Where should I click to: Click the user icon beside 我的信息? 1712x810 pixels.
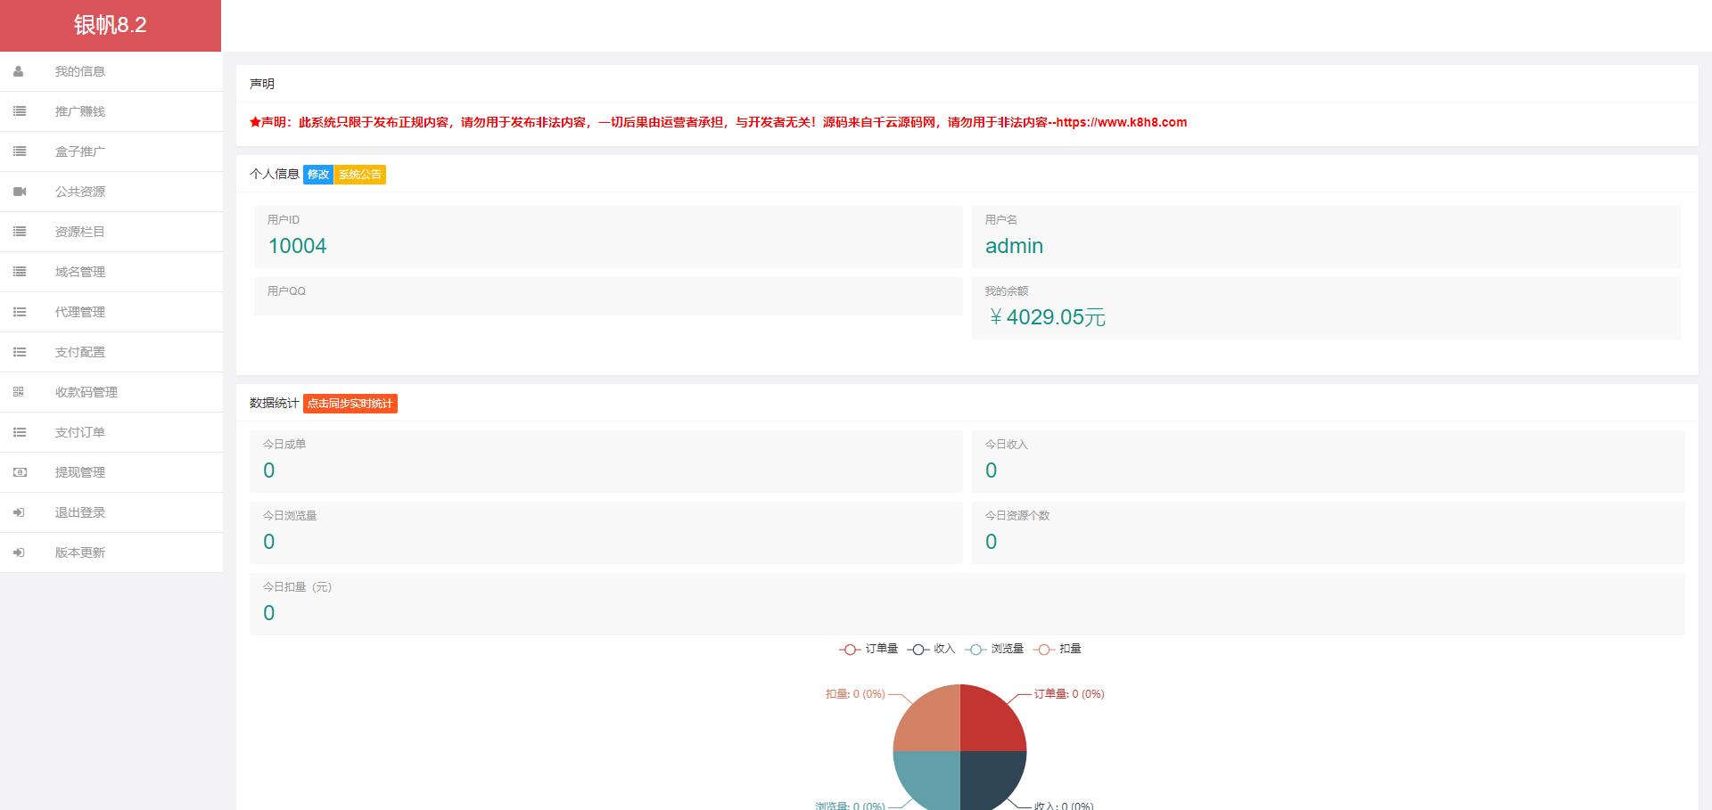click(x=19, y=71)
